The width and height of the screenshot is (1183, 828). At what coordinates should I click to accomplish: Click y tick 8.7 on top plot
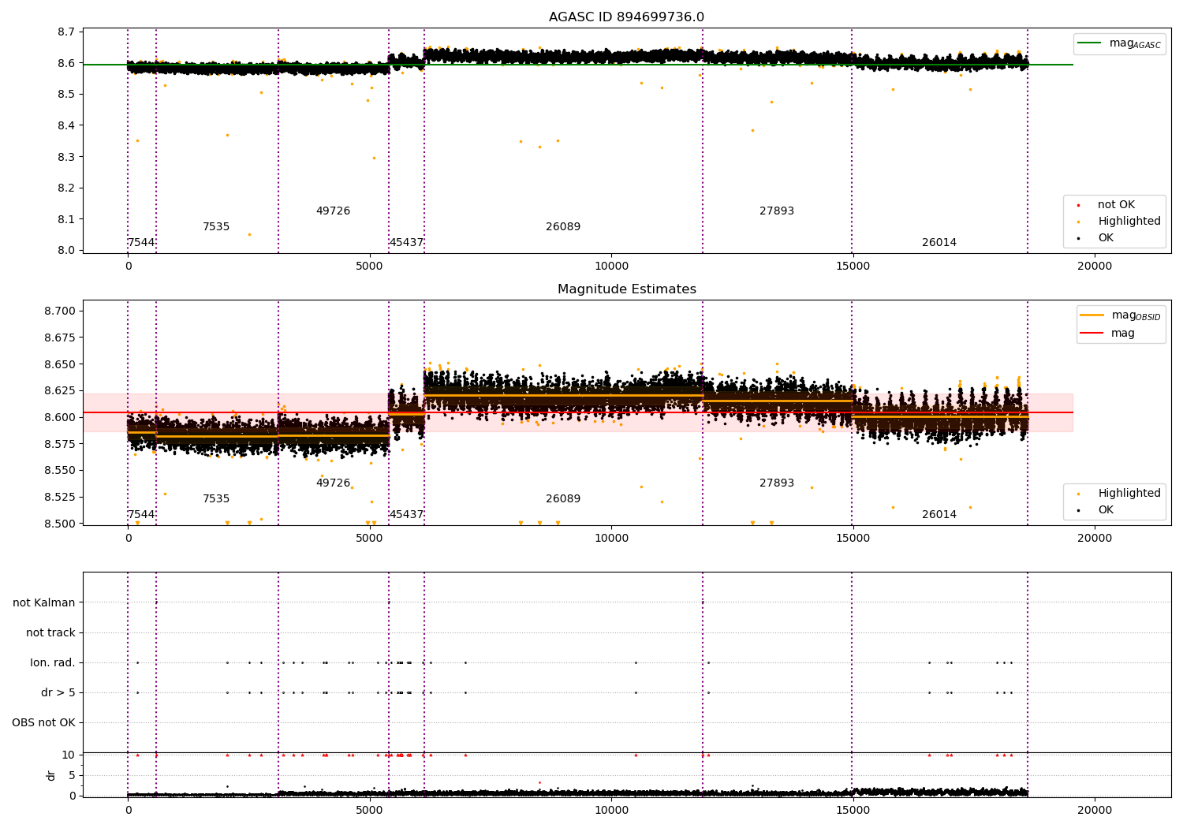(x=66, y=32)
